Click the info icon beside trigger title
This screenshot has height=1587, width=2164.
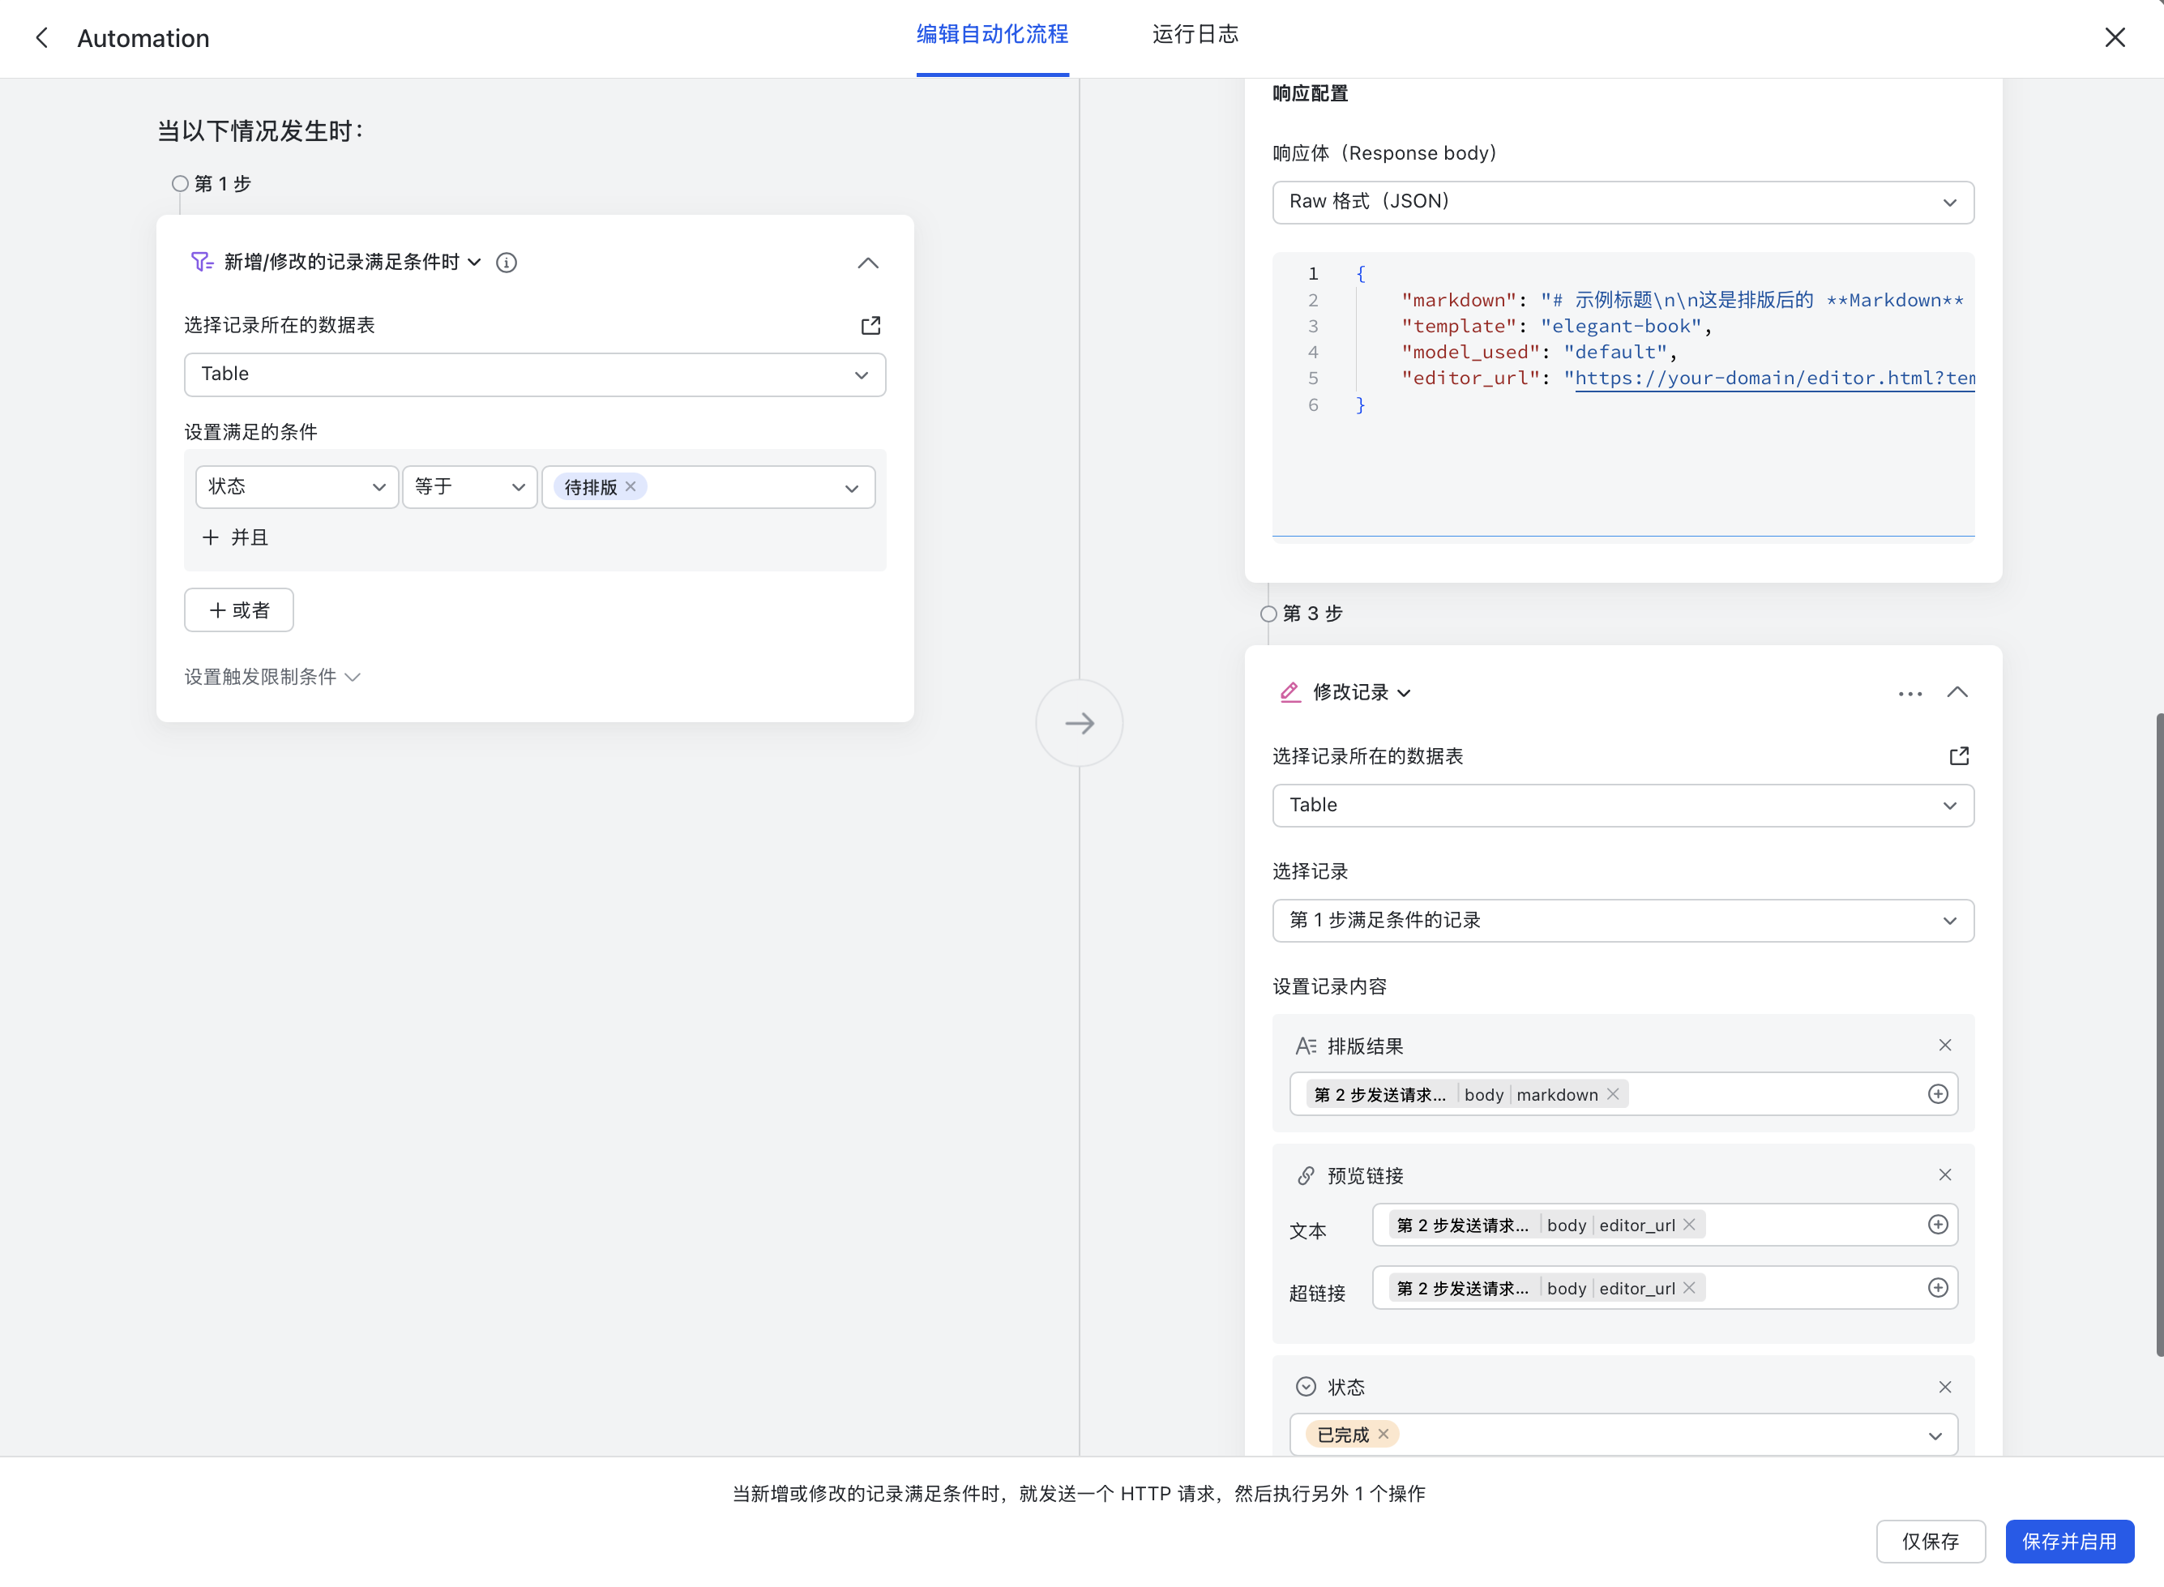(507, 263)
